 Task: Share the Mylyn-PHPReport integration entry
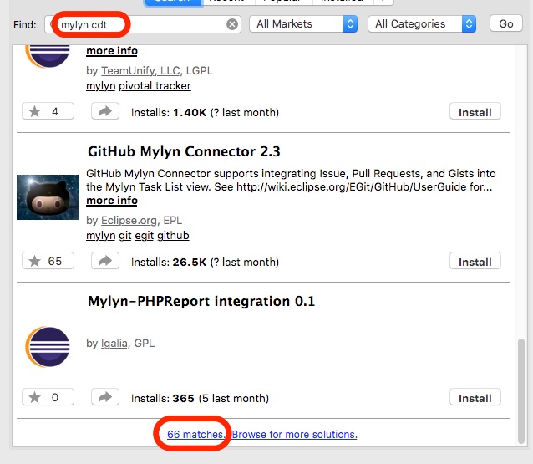tap(105, 397)
